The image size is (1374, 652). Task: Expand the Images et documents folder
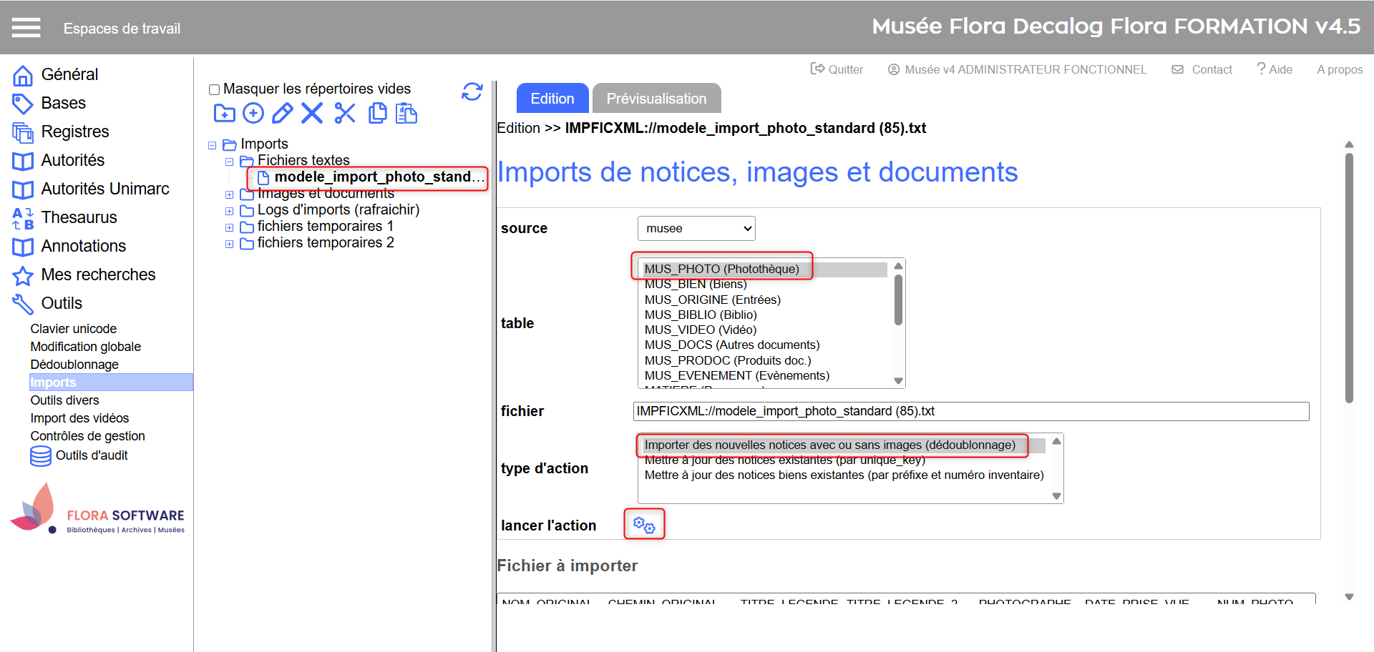[229, 194]
